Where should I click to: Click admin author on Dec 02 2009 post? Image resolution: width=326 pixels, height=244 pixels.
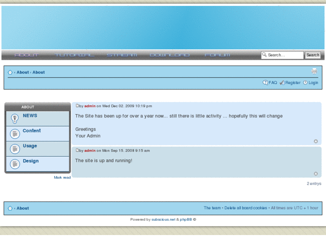90,106
